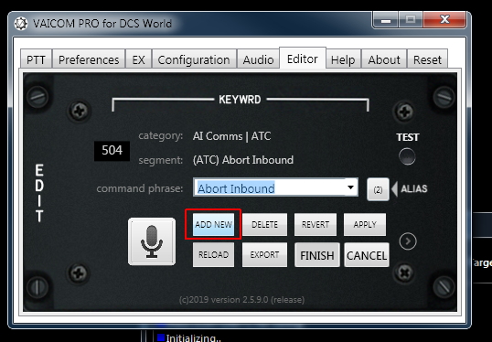Click the VAICOM PRO title bar app icon
The width and height of the screenshot is (492, 342).
tap(21, 24)
